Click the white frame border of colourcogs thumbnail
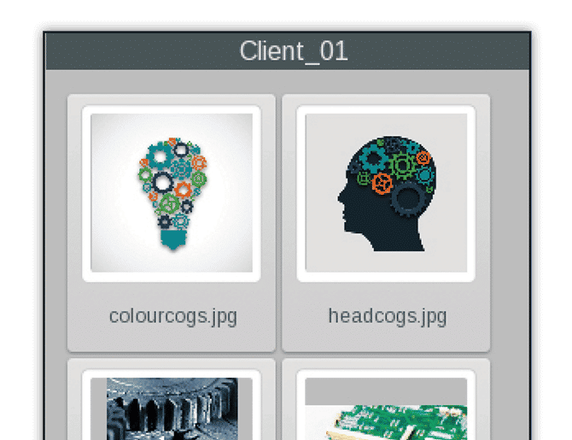 [172, 109]
